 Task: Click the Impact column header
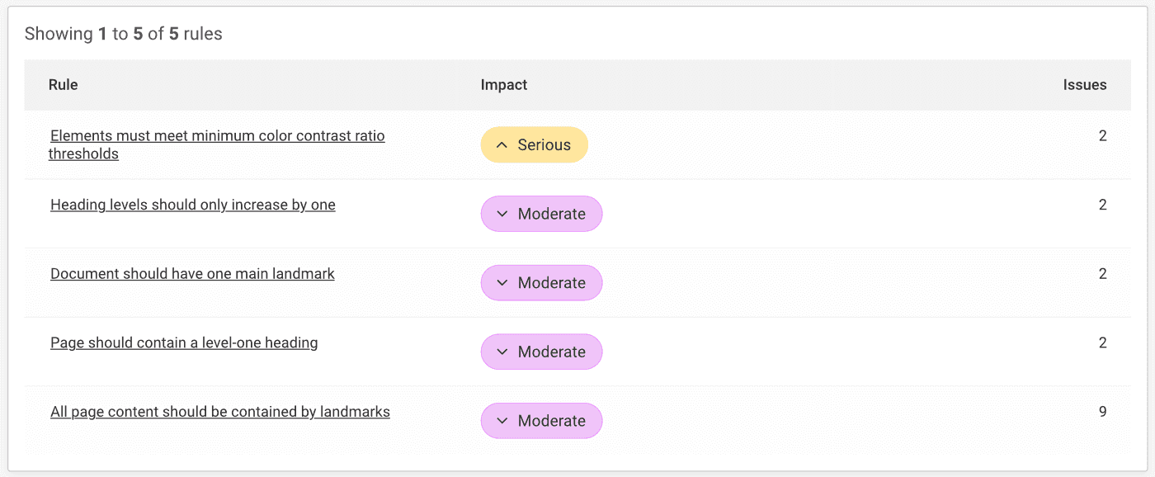(503, 85)
